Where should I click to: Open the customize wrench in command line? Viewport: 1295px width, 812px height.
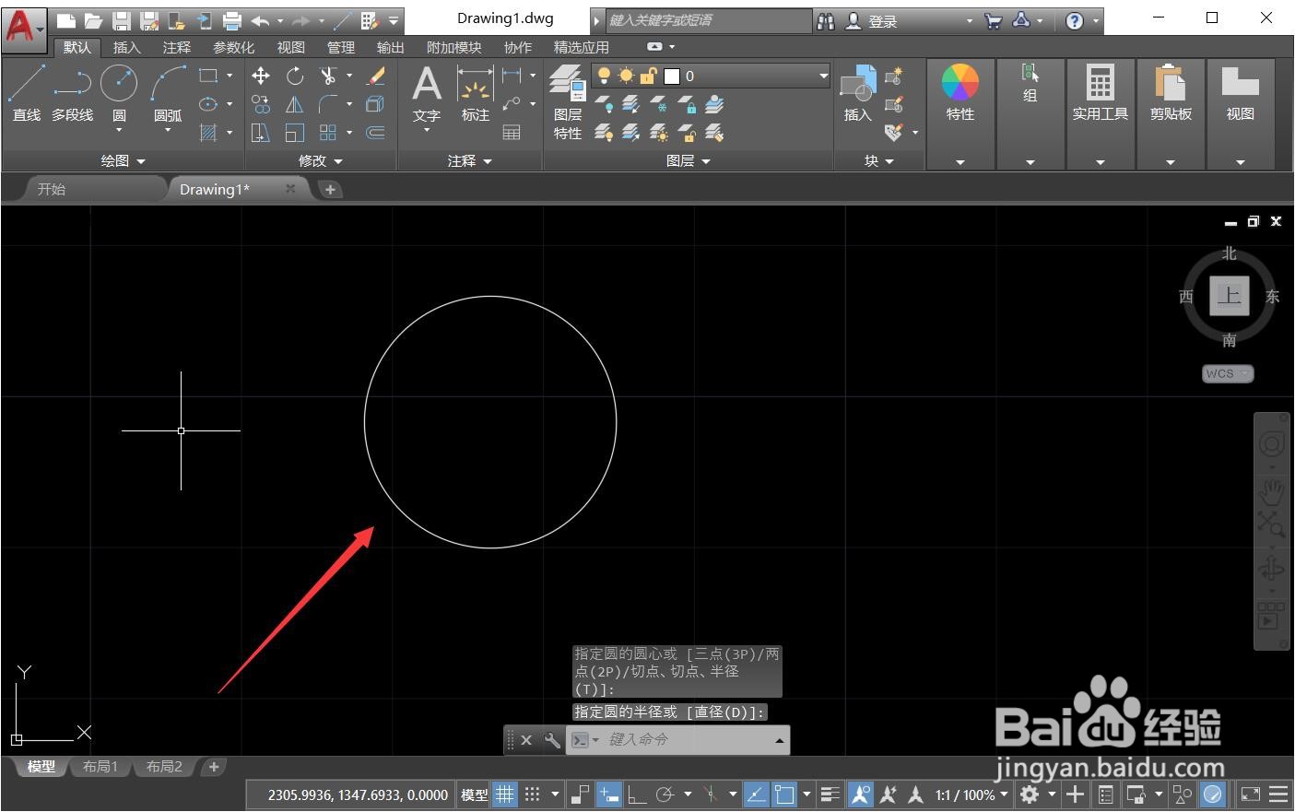[551, 739]
